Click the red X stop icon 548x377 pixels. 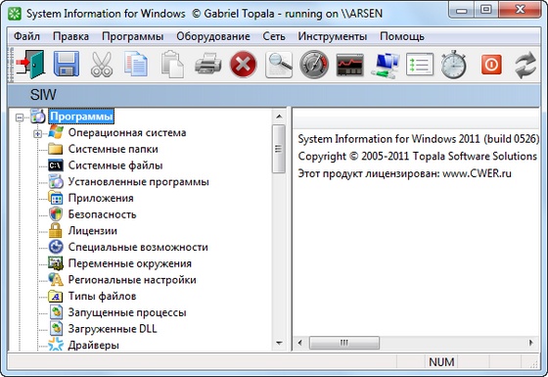pos(244,65)
